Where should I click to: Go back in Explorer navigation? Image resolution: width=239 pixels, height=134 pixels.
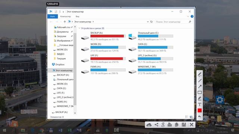point(51,22)
